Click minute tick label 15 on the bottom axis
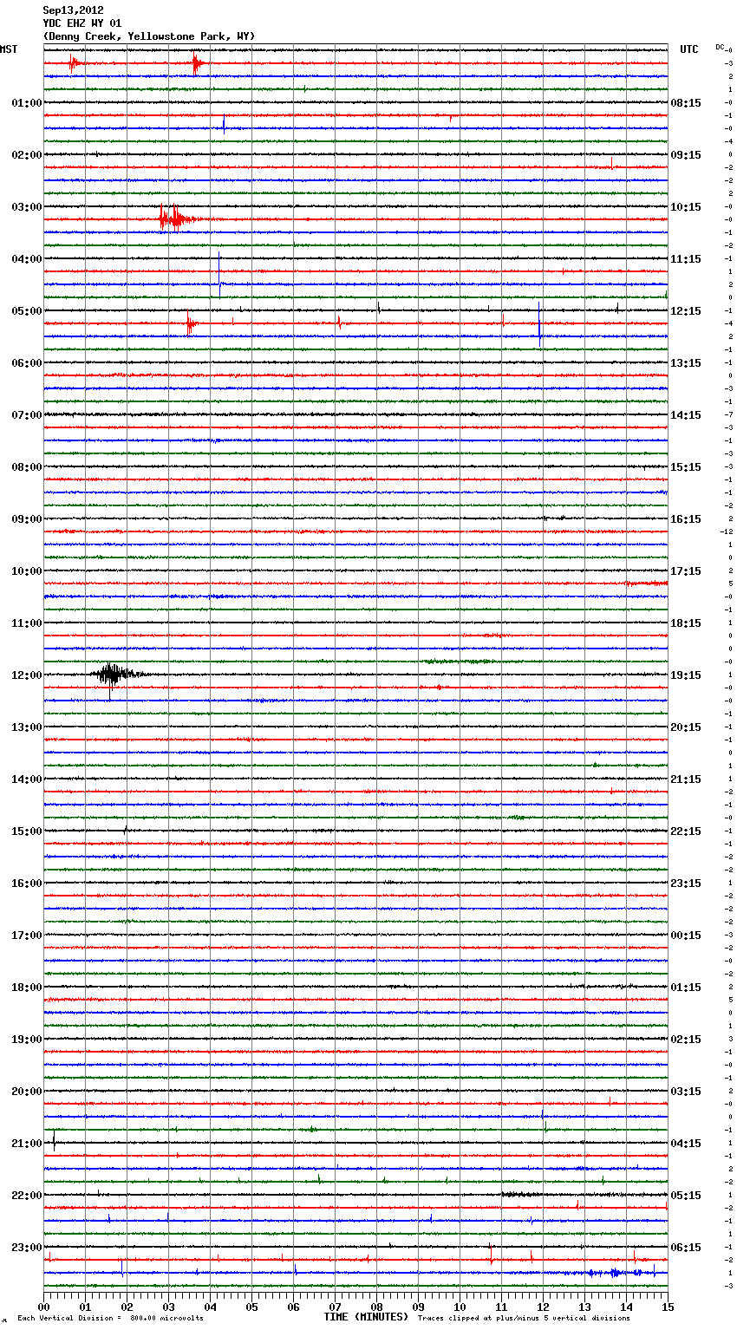Viewport: 737px width, 1330px height. [668, 1307]
